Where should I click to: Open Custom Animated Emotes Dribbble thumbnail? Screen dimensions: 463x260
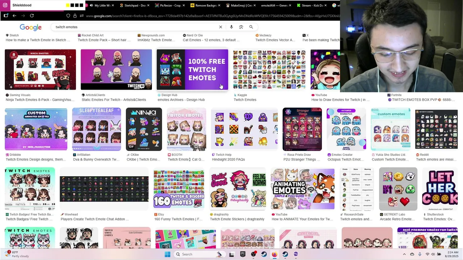point(36,129)
